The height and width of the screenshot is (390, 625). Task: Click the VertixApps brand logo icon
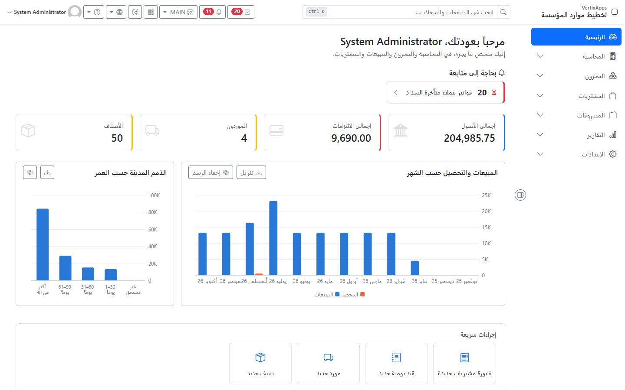tap(615, 12)
